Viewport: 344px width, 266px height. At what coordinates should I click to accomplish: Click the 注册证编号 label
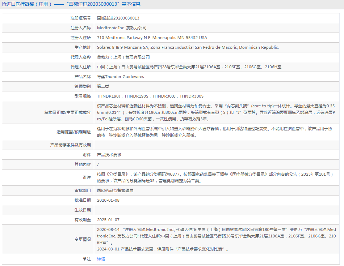80,18
